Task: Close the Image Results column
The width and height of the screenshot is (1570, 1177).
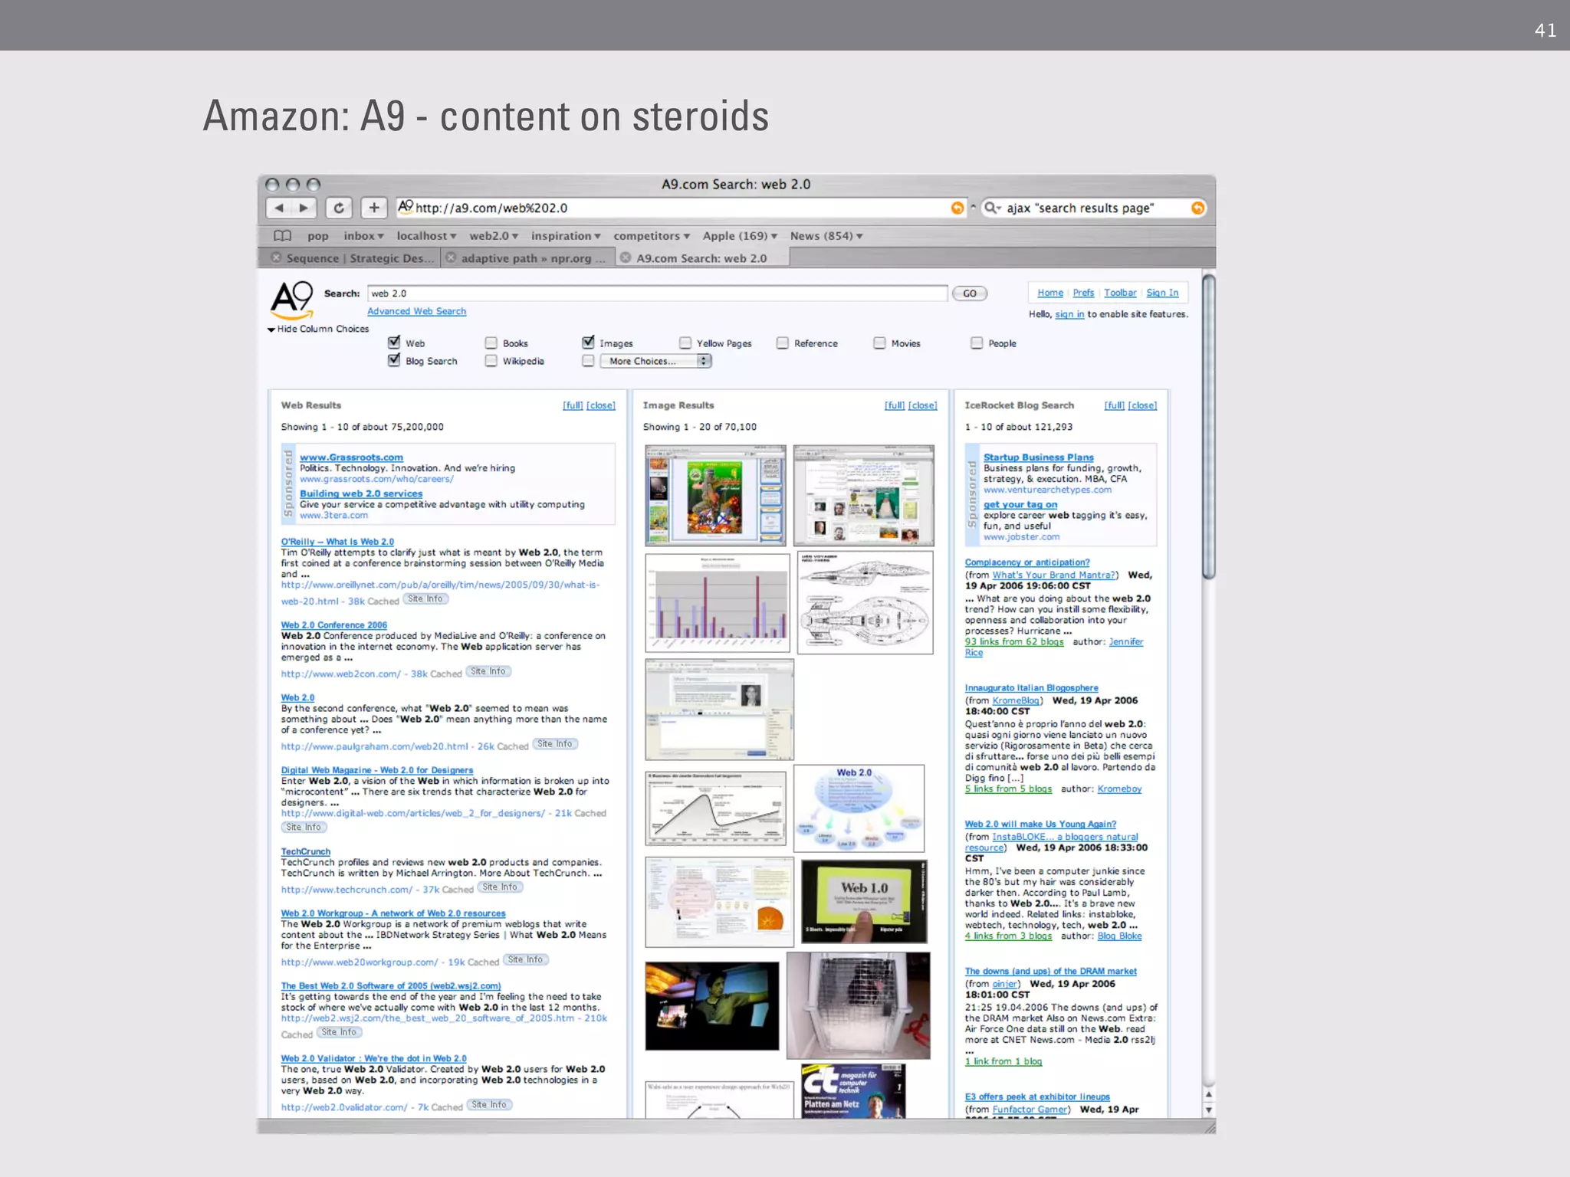Action: [x=923, y=405]
